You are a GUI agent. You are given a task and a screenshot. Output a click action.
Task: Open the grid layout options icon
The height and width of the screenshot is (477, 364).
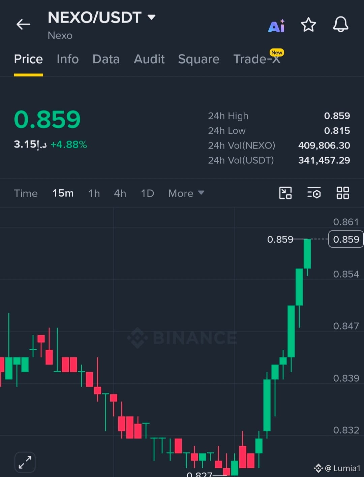343,193
